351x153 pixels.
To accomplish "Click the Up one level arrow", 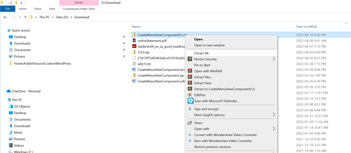I will tap(25, 17).
